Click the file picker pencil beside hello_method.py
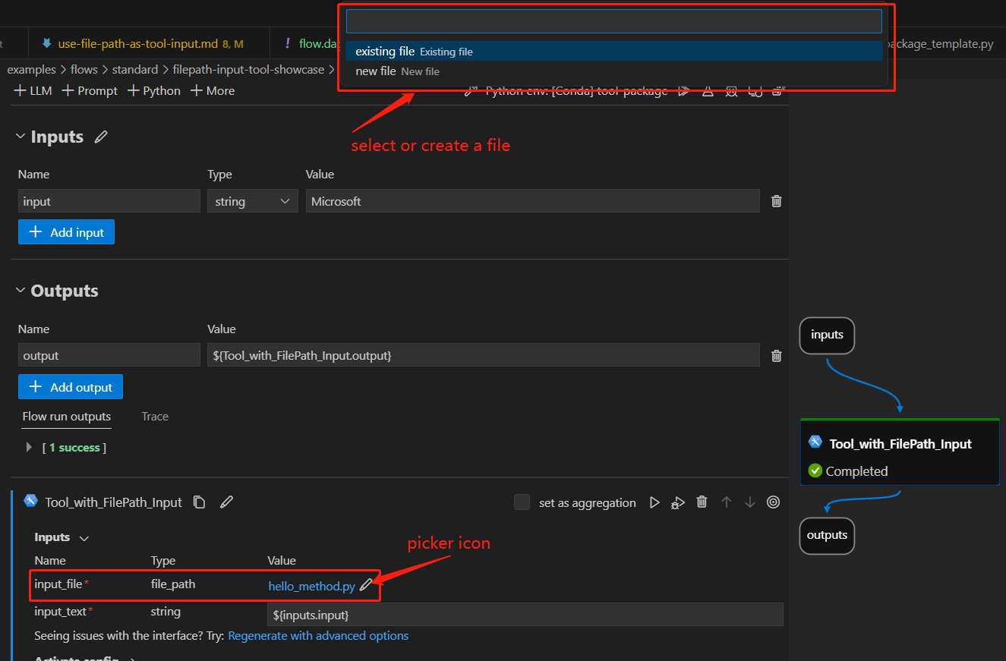Image resolution: width=1006 pixels, height=661 pixels. (x=366, y=586)
